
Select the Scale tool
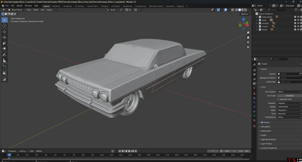pyautogui.click(x=5, y=43)
